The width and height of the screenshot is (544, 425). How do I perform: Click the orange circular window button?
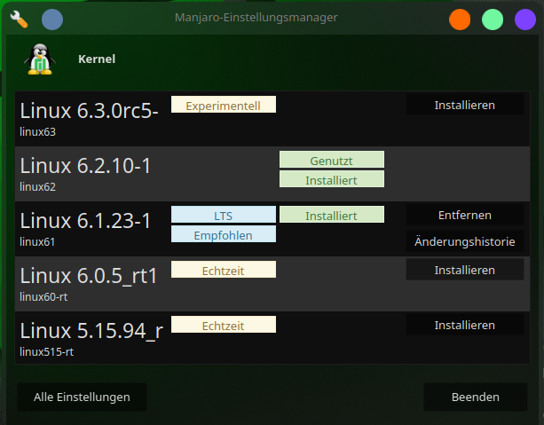pos(460,20)
